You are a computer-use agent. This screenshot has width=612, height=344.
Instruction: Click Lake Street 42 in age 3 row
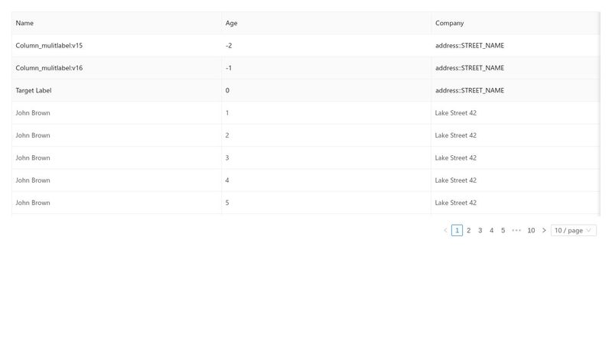(x=456, y=158)
